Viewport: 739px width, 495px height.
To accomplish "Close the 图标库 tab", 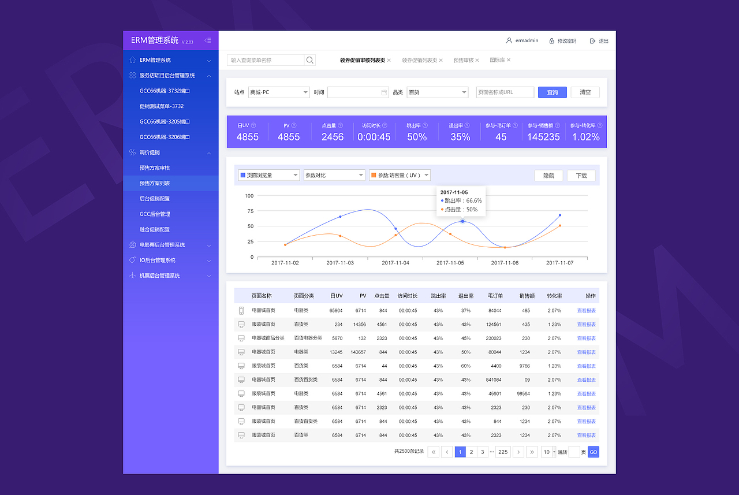I will (509, 60).
